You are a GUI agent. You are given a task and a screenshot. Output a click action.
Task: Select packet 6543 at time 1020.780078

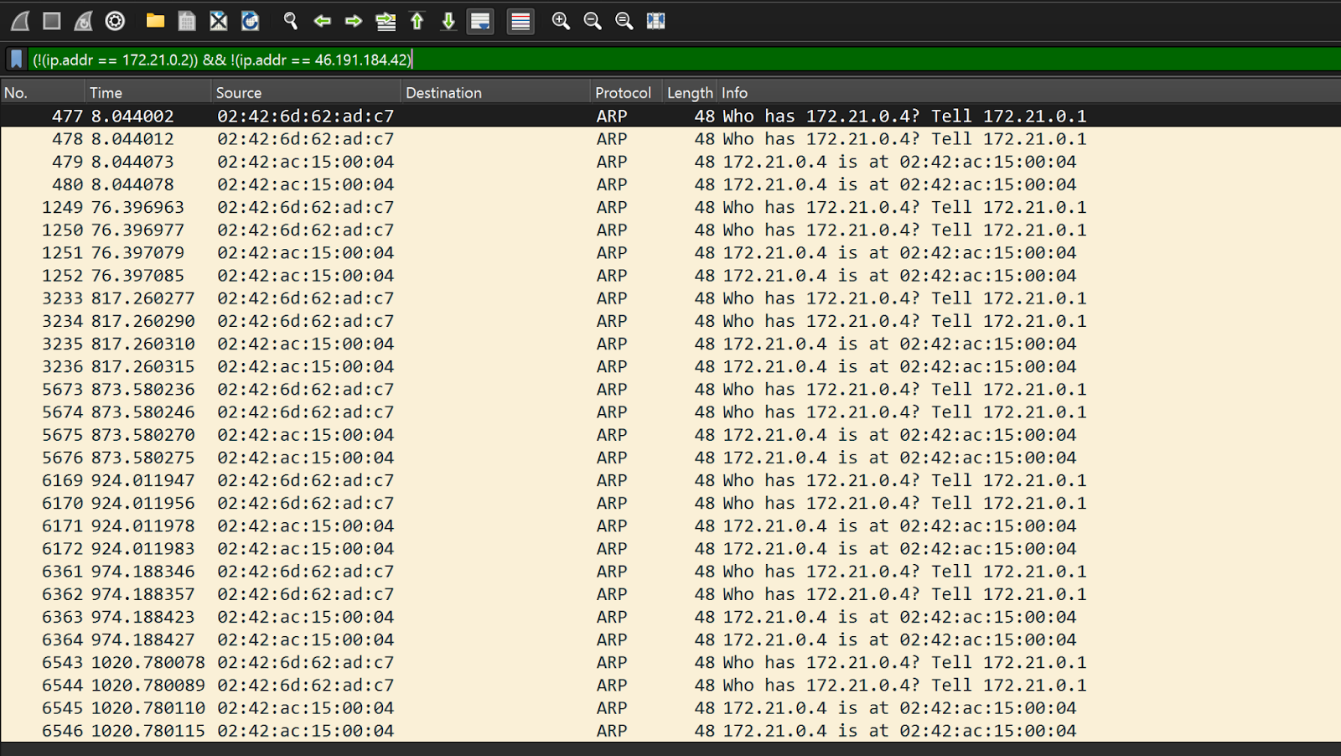670,662
